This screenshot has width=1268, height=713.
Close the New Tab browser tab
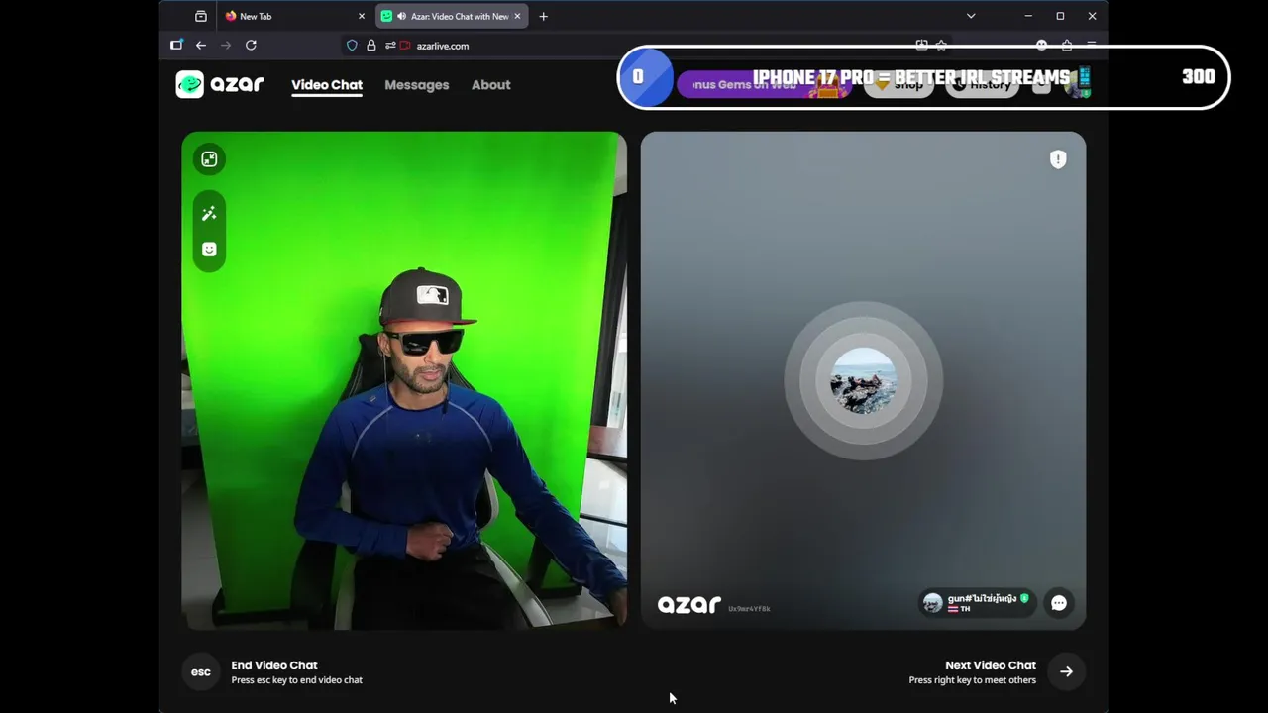(362, 16)
